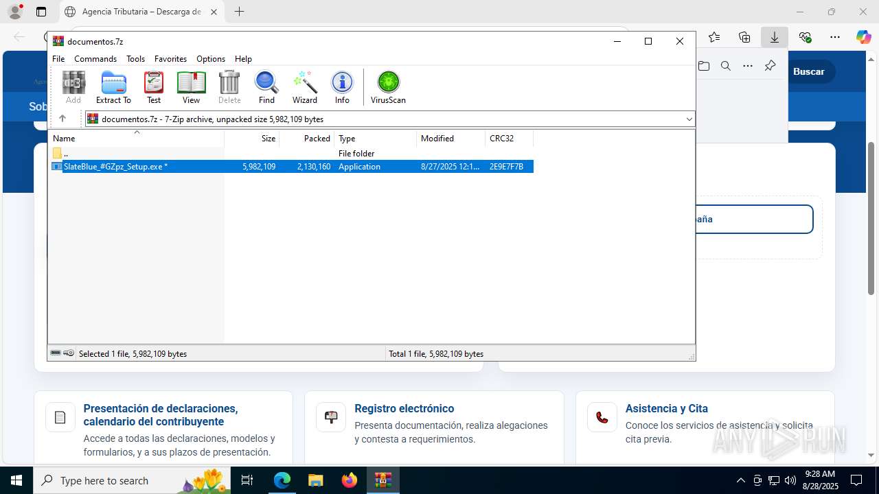The width and height of the screenshot is (879, 494).
Task: Open Registro electrónico link
Action: pos(404,408)
